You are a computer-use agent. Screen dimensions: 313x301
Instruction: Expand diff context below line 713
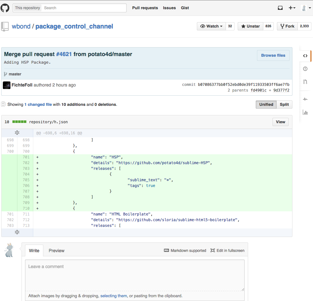coord(17,232)
